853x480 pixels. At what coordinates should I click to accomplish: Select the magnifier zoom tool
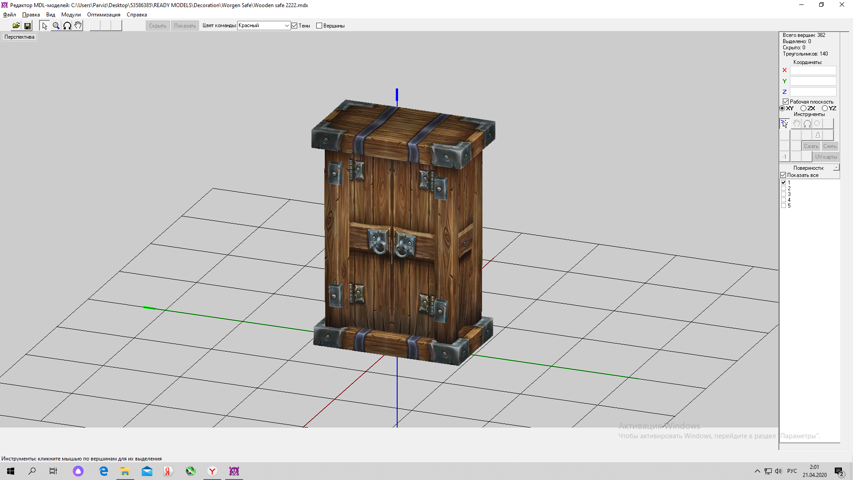pos(56,26)
